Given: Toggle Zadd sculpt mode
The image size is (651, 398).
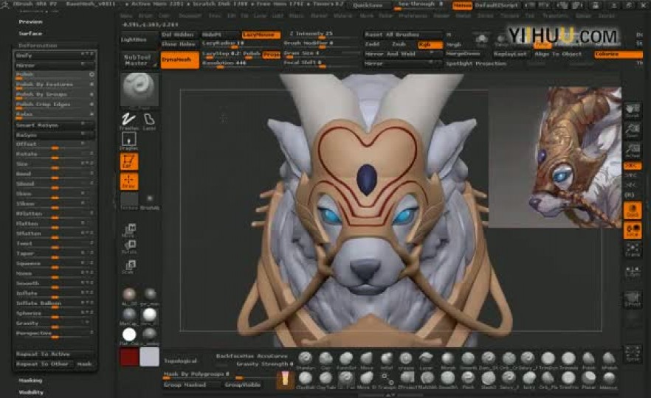Looking at the screenshot, I should [373, 44].
